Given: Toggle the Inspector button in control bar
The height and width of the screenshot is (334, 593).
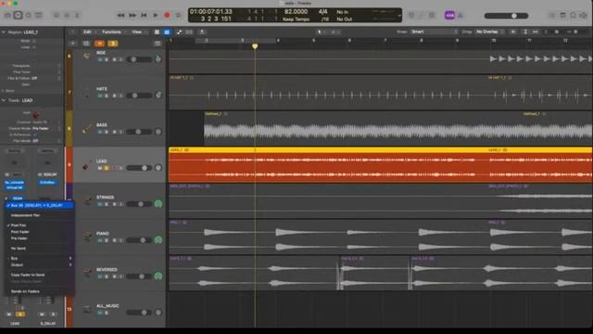Looking at the screenshot, I should click(x=18, y=16).
